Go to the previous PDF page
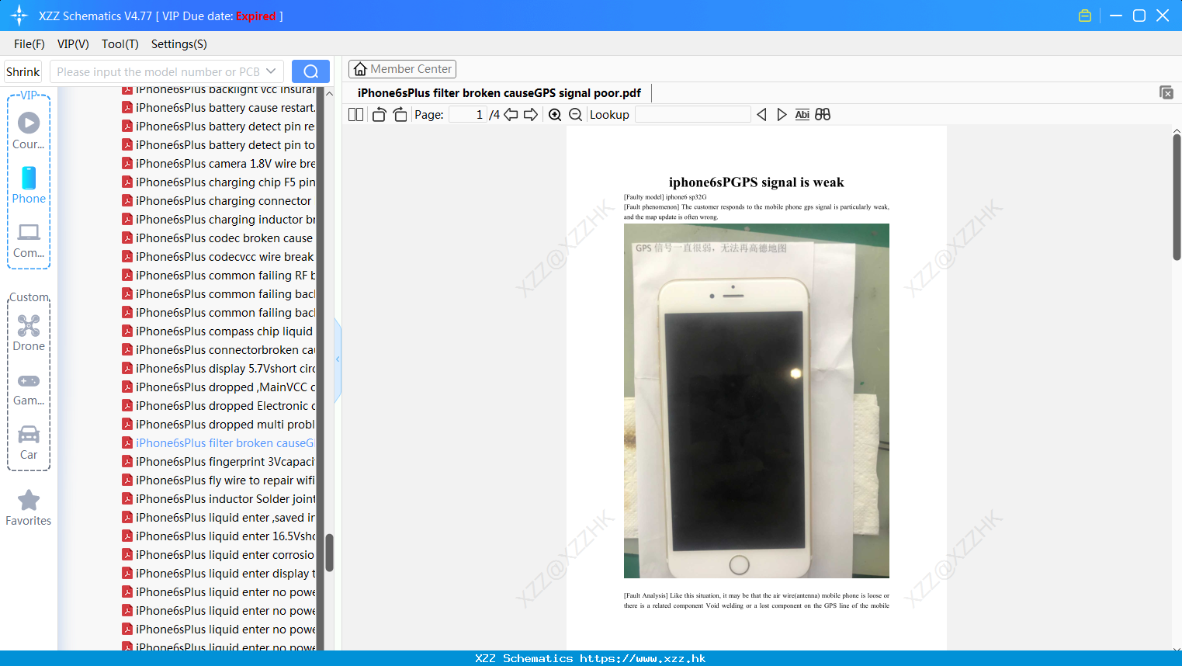 (x=511, y=115)
